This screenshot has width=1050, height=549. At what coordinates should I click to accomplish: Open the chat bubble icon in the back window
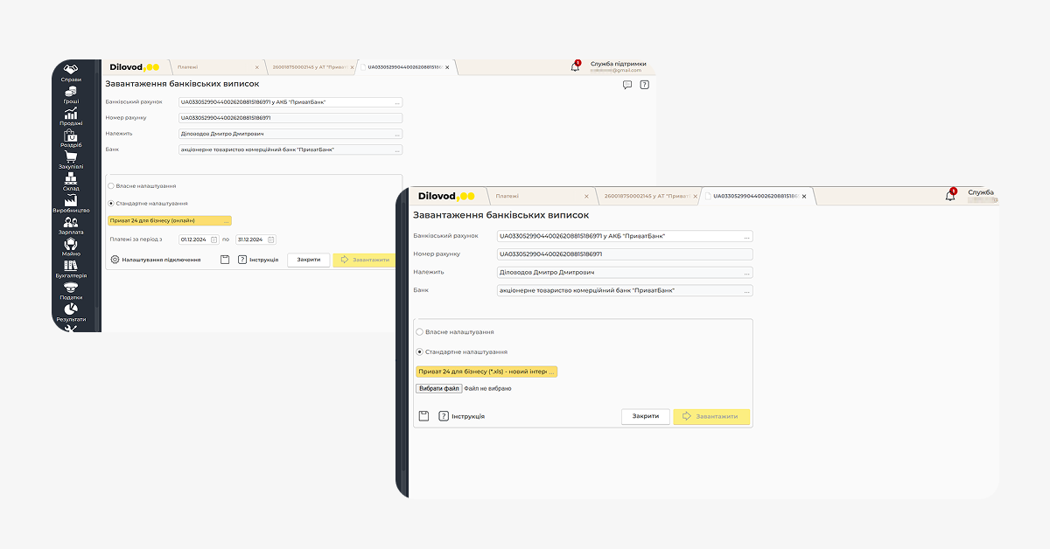627,85
